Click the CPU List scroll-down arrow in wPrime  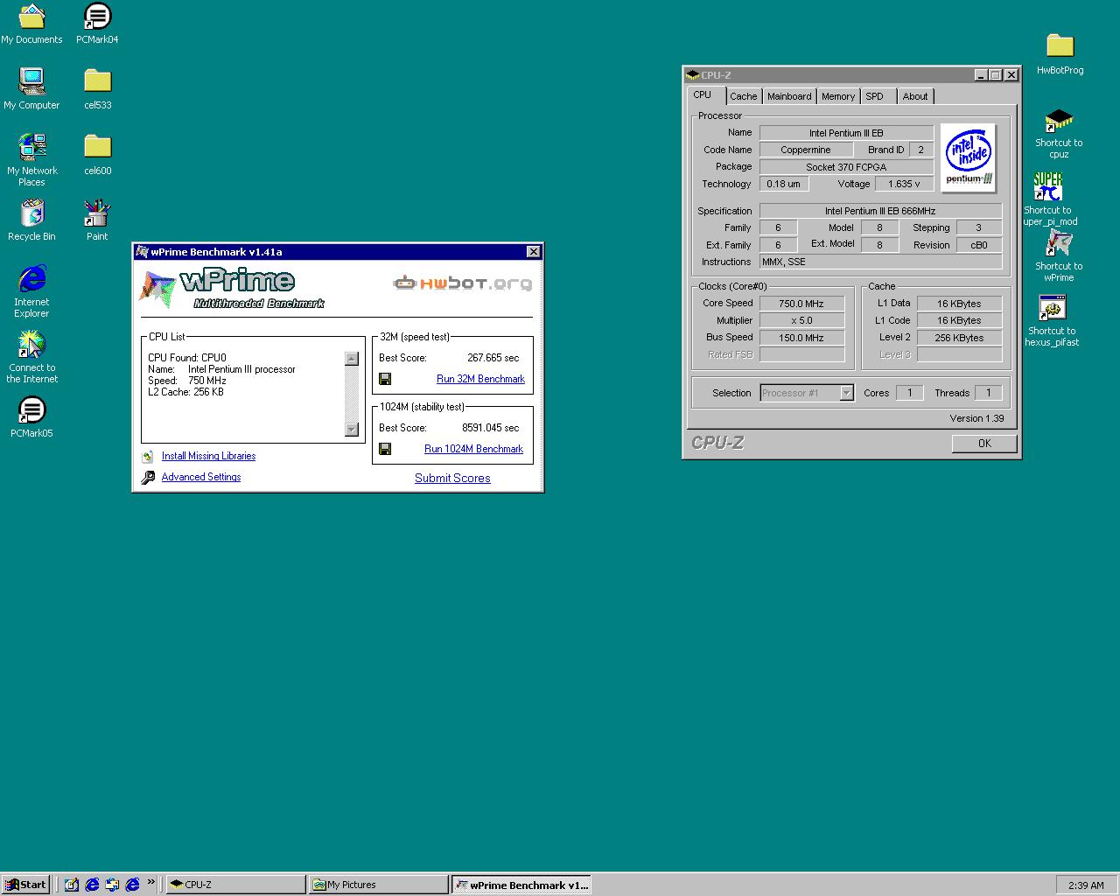[x=352, y=429]
